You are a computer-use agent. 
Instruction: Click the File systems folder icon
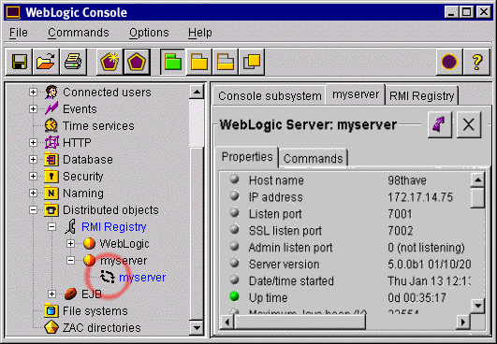pyautogui.click(x=51, y=310)
